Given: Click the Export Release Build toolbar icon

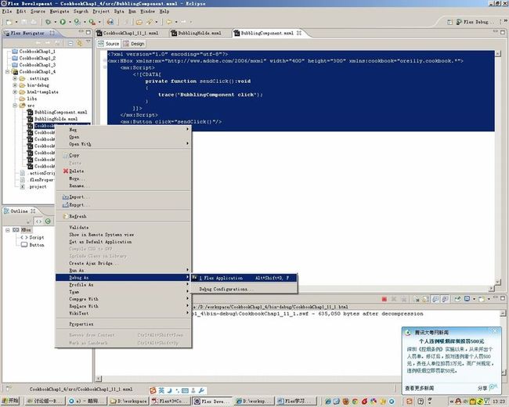Looking at the screenshot, I should click(92, 22).
